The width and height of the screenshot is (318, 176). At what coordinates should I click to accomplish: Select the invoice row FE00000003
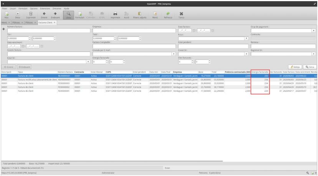64,83
